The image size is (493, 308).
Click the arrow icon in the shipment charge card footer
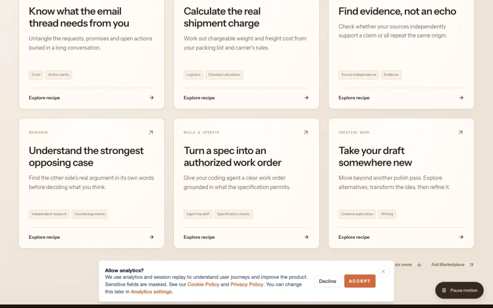click(x=306, y=98)
